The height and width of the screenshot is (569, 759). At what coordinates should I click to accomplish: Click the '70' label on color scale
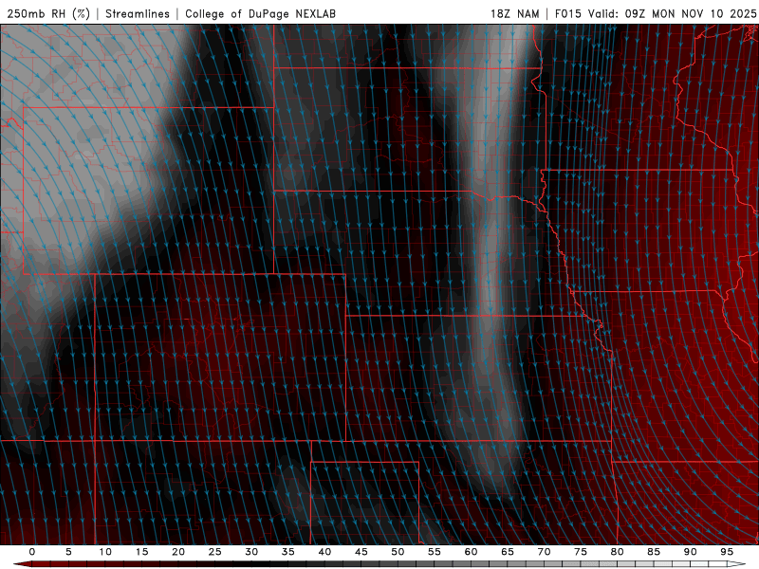click(x=544, y=552)
